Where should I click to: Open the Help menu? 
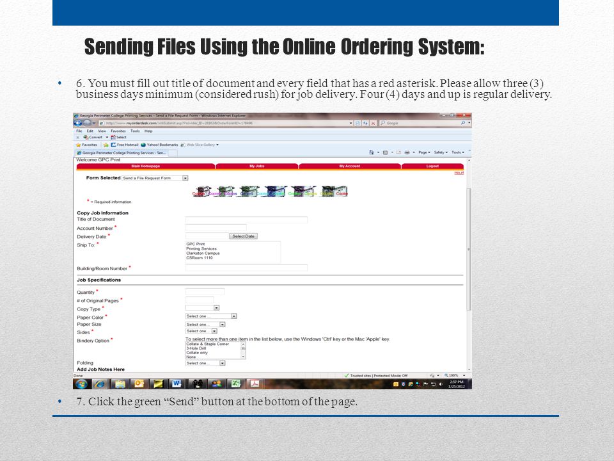148,131
